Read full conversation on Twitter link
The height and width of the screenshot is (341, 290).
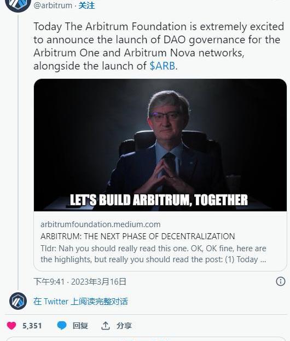[80, 302]
